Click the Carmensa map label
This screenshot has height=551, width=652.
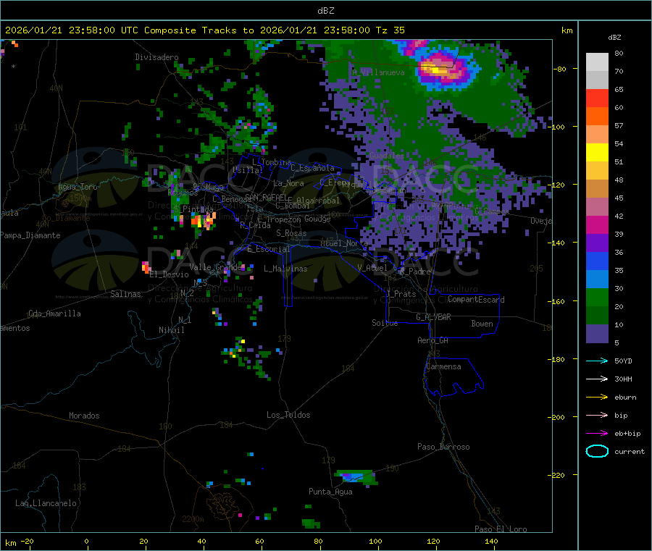click(443, 366)
